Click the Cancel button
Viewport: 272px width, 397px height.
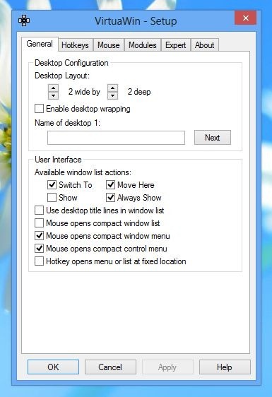pos(110,367)
